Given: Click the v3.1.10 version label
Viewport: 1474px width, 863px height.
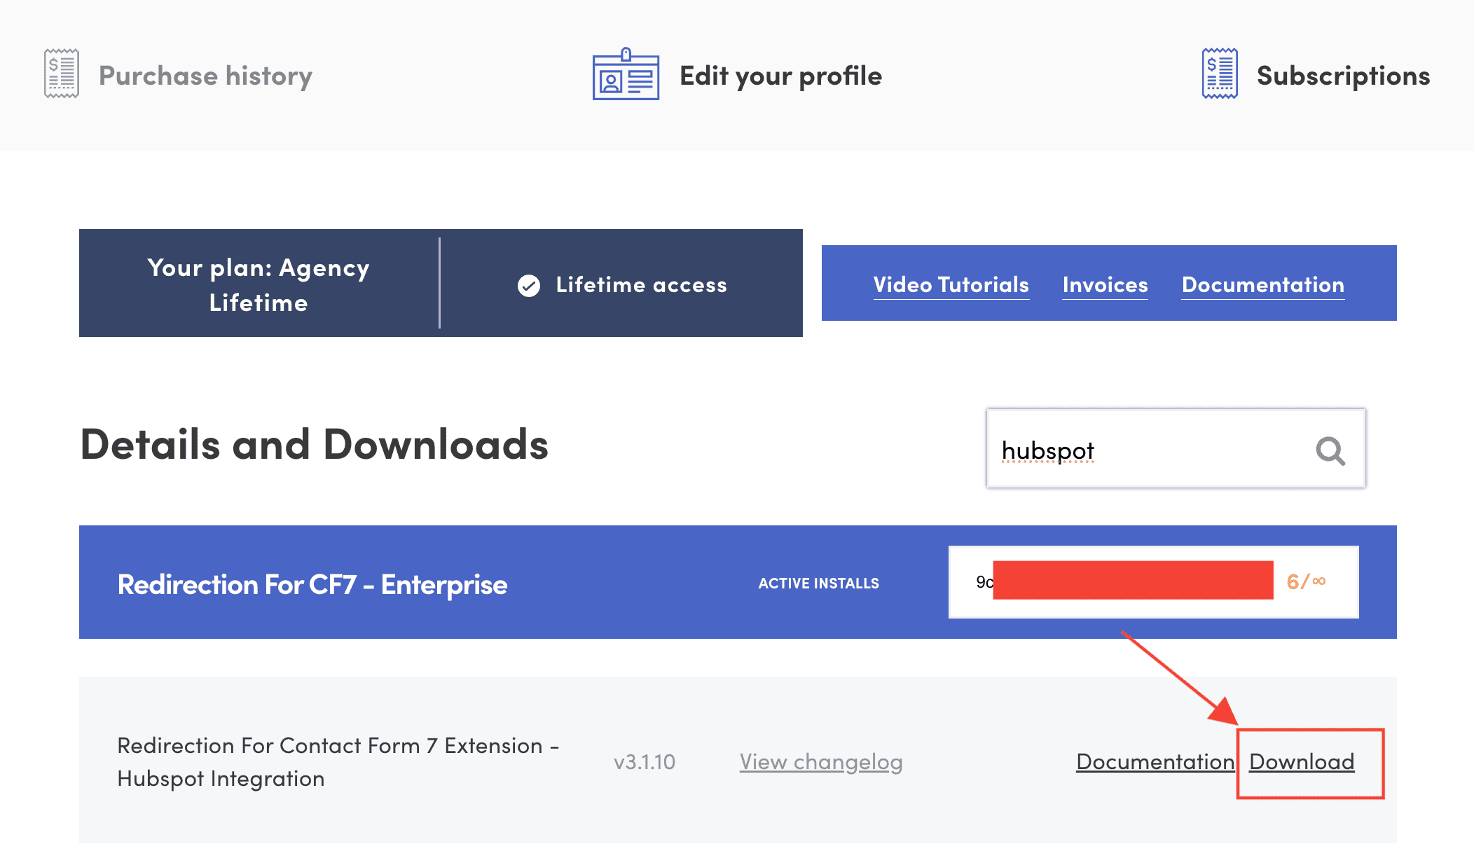Looking at the screenshot, I should coord(644,761).
